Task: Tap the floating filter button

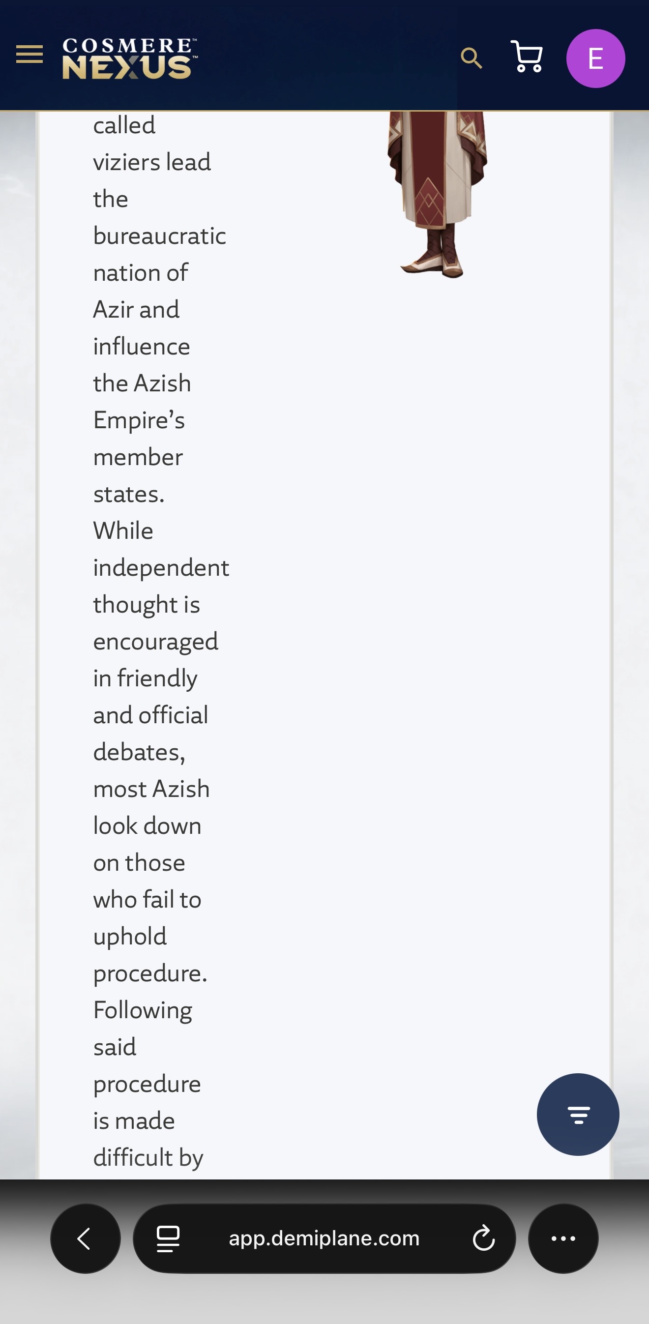Action: [x=578, y=1115]
